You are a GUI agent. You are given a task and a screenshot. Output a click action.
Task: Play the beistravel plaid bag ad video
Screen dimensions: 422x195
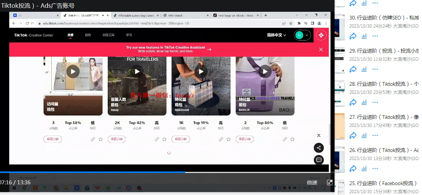pos(201,71)
